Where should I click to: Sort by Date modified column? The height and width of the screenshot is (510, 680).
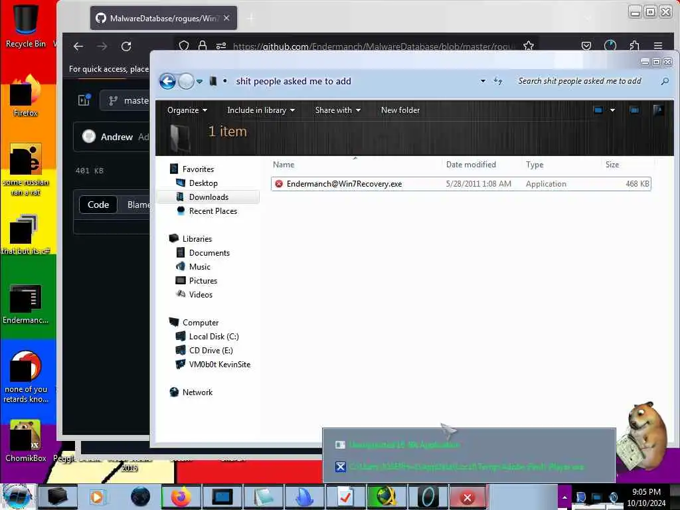[x=471, y=165]
